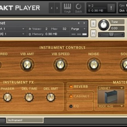Click the NOISE knob
Screen dimensions: 127x127
[x=94, y=65]
